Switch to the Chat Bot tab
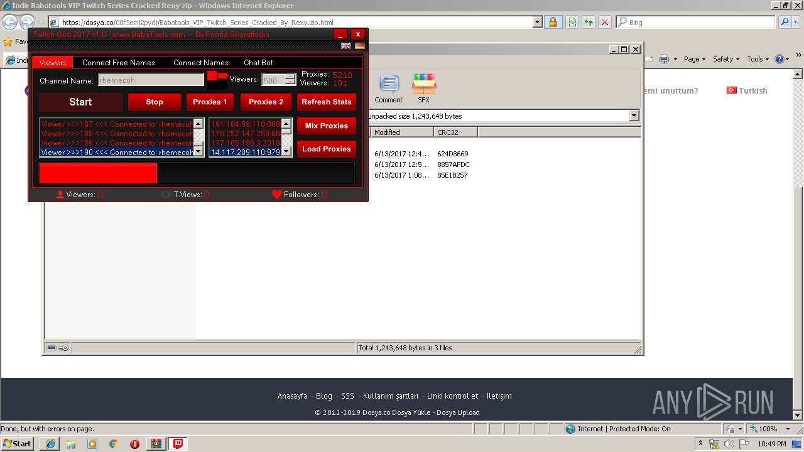 [x=258, y=63]
